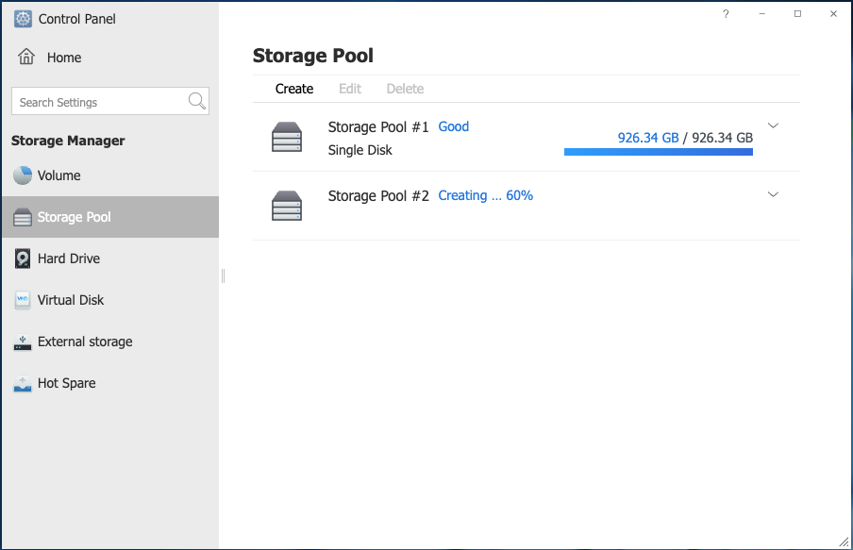The width and height of the screenshot is (853, 550).
Task: Click the Storage Pool page heading
Action: (x=313, y=56)
